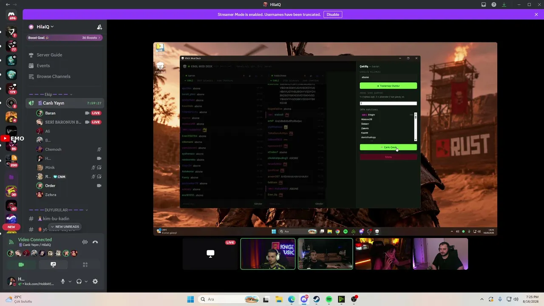Open microphone input options arrow
544x306 pixels.
pyautogui.click(x=70, y=281)
